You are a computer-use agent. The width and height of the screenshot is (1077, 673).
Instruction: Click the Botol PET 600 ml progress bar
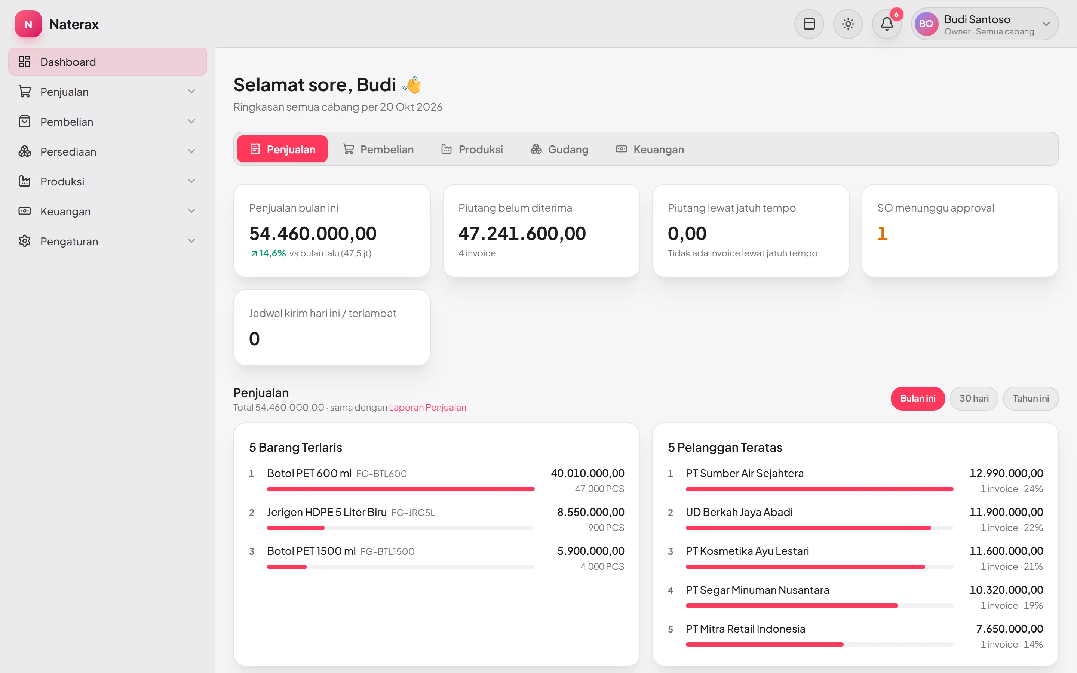pyautogui.click(x=401, y=489)
